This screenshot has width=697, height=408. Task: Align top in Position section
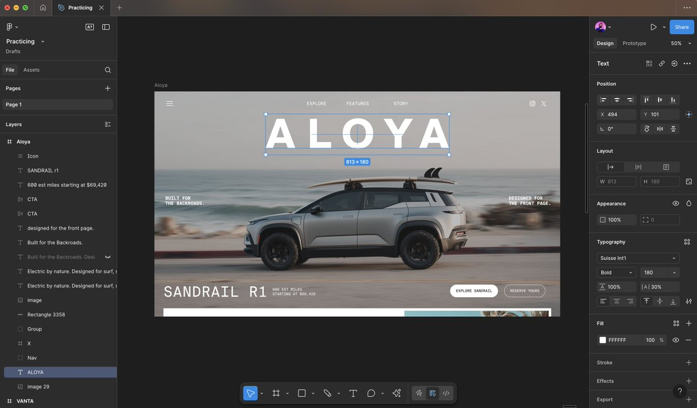pyautogui.click(x=646, y=100)
